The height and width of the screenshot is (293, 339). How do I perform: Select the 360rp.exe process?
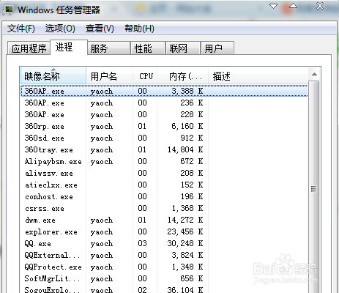(164, 126)
